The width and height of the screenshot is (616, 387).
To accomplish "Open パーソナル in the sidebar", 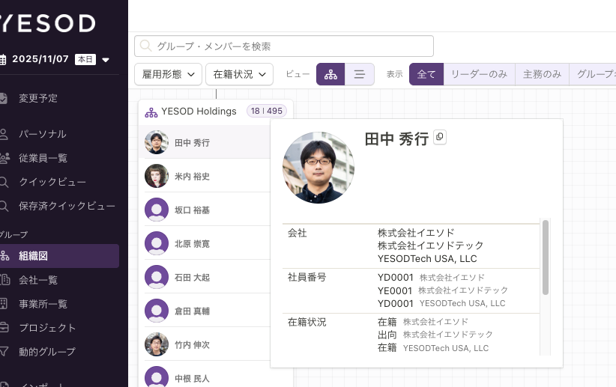I will [x=43, y=134].
